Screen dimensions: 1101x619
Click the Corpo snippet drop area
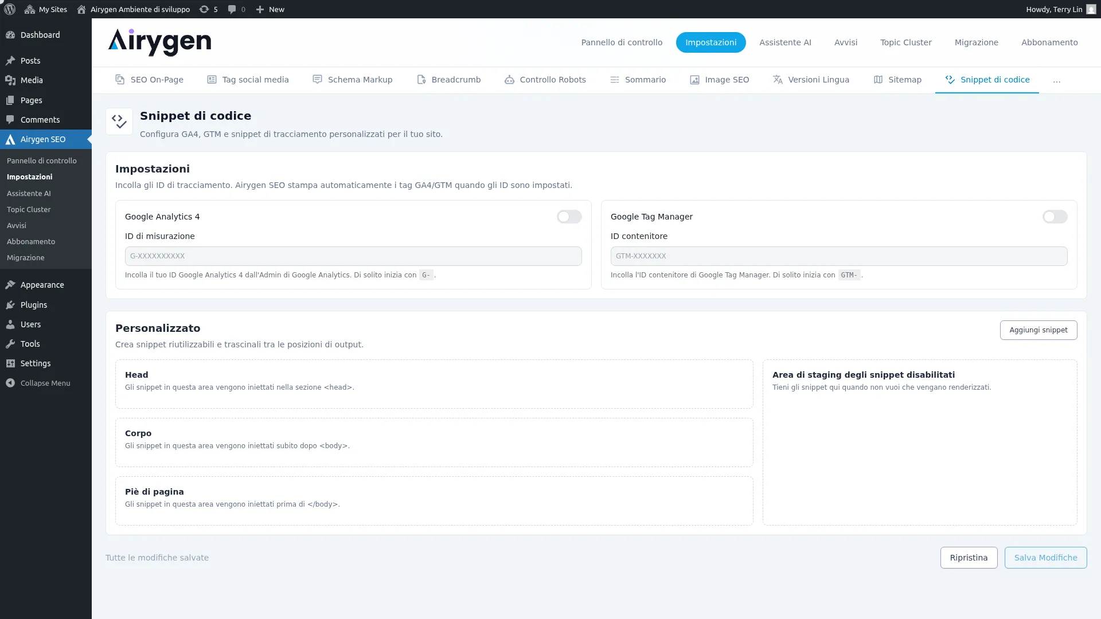[434, 442]
